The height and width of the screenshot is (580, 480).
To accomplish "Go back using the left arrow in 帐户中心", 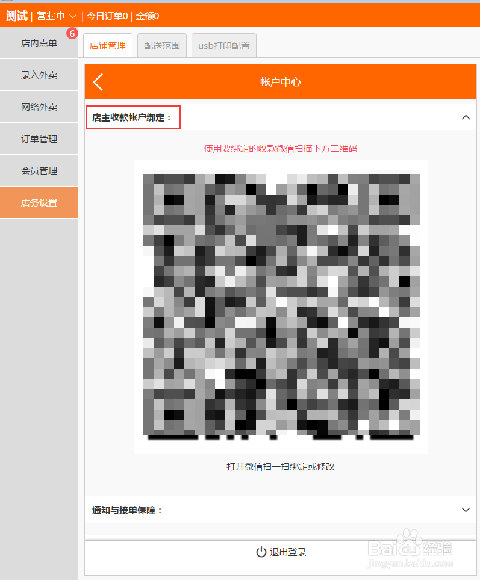I will pos(98,82).
